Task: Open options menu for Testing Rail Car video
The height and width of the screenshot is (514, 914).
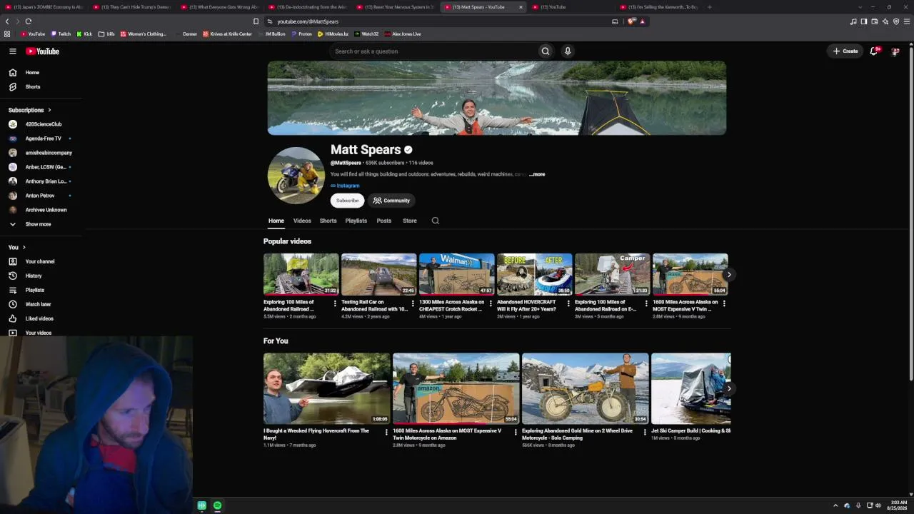Action: [413, 303]
